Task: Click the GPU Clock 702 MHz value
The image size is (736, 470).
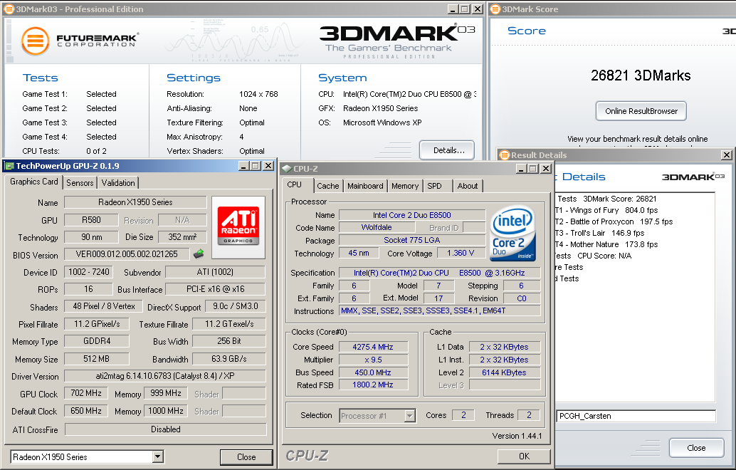Action: 86,393
